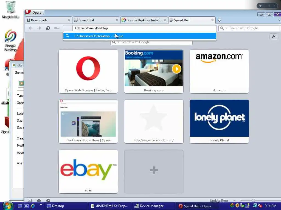Open Speed Dial configuration wrench icon
This screenshot has height=210, width=281.
coord(274,36)
